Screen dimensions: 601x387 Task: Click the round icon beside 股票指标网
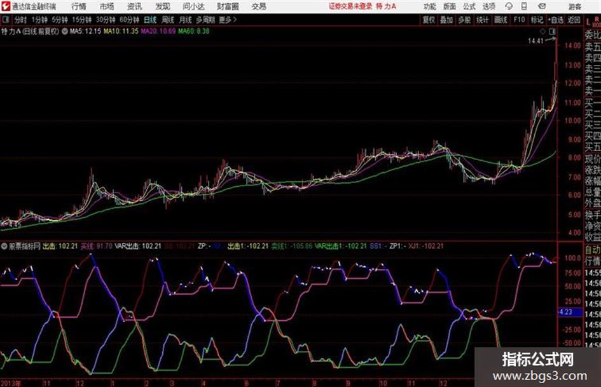(4, 246)
